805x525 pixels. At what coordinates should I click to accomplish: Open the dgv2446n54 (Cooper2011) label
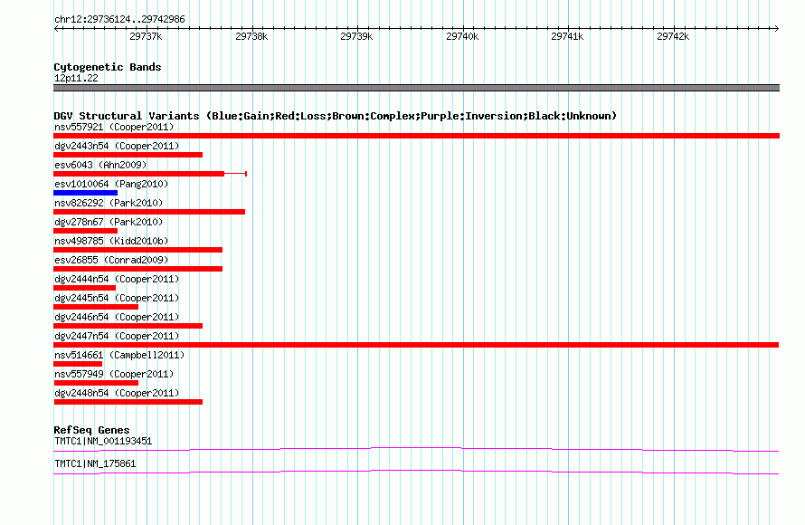click(x=117, y=317)
